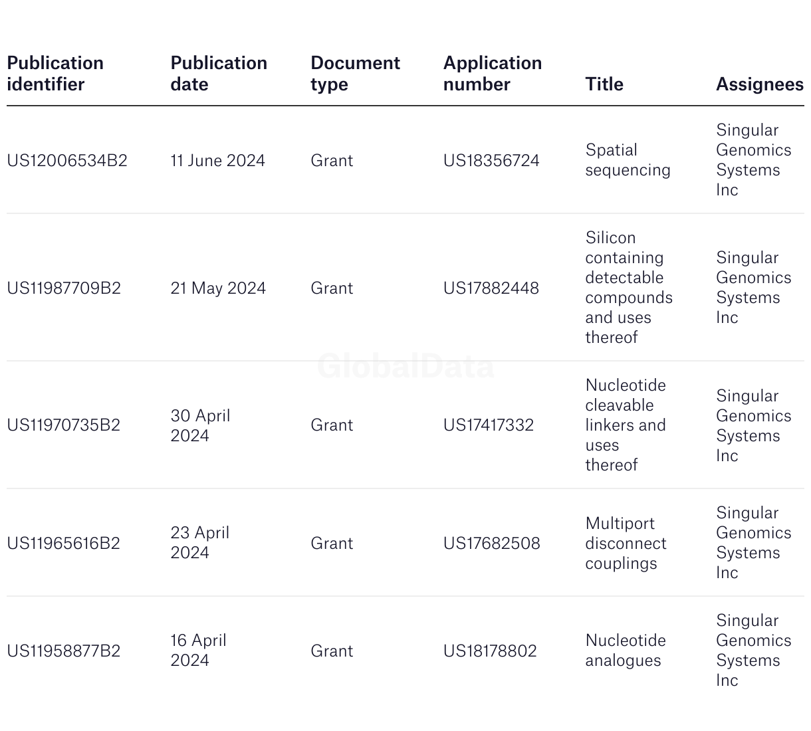
Task: Click the assignee in the Nucleotide analogues row
Action: tap(754, 651)
